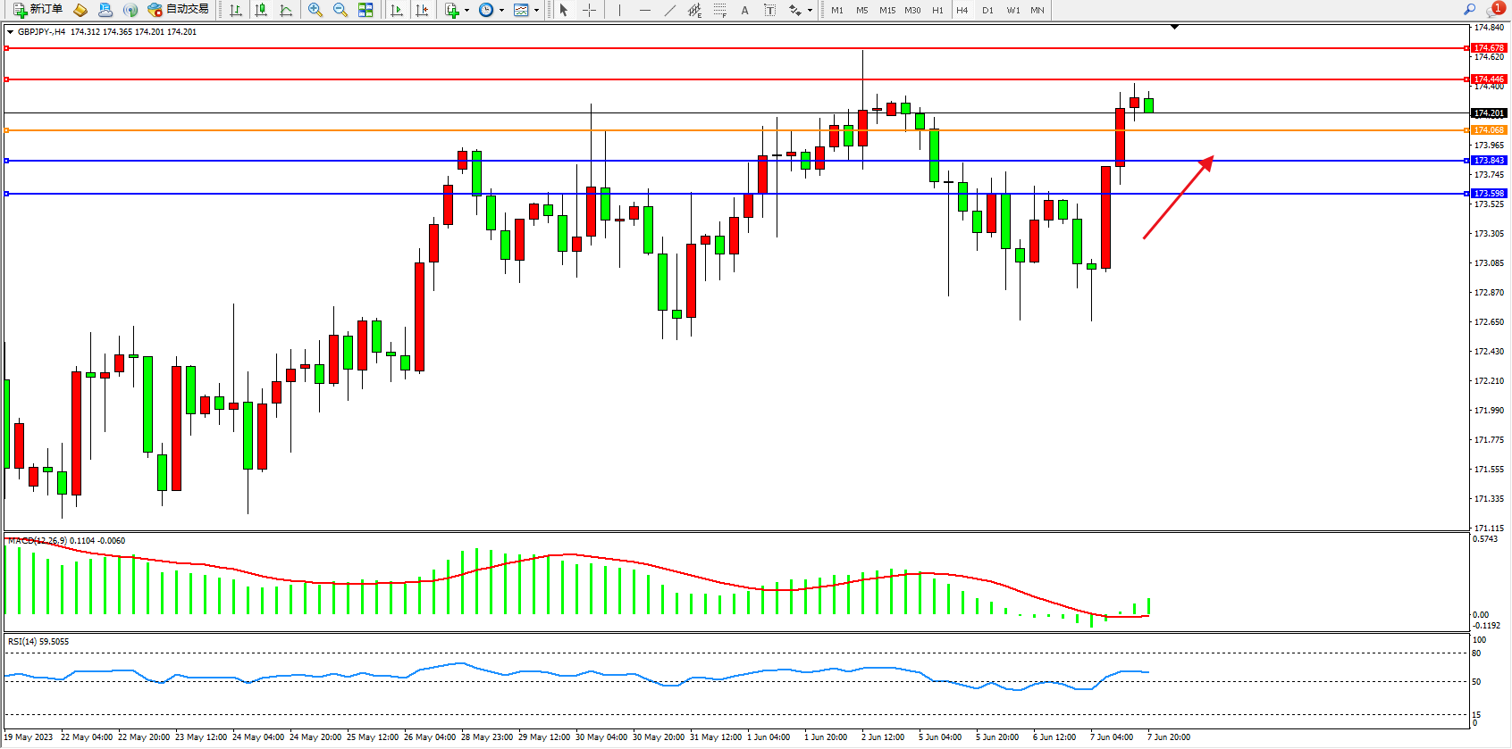Enable auto scroll to latest bar
This screenshot has width=1512, height=749.
point(397,10)
